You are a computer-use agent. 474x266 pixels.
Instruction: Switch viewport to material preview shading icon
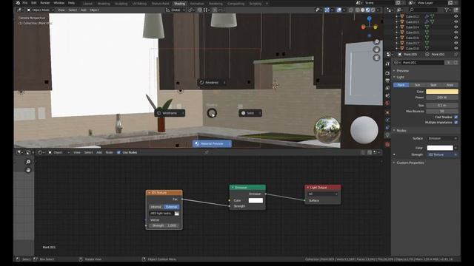point(368,10)
